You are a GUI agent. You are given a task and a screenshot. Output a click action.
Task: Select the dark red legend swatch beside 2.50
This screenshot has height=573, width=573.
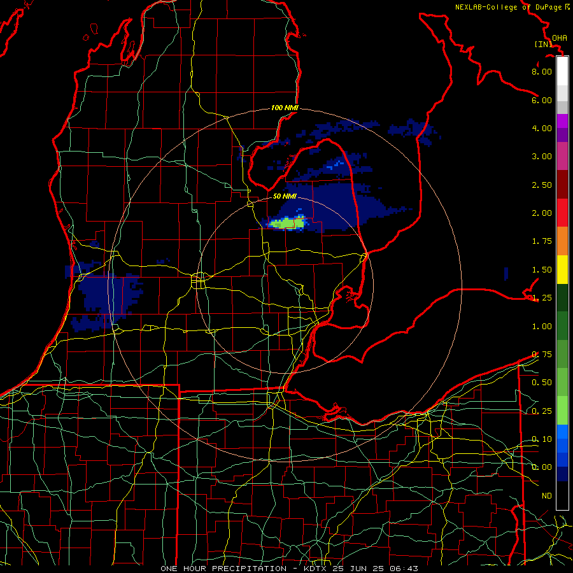562,185
